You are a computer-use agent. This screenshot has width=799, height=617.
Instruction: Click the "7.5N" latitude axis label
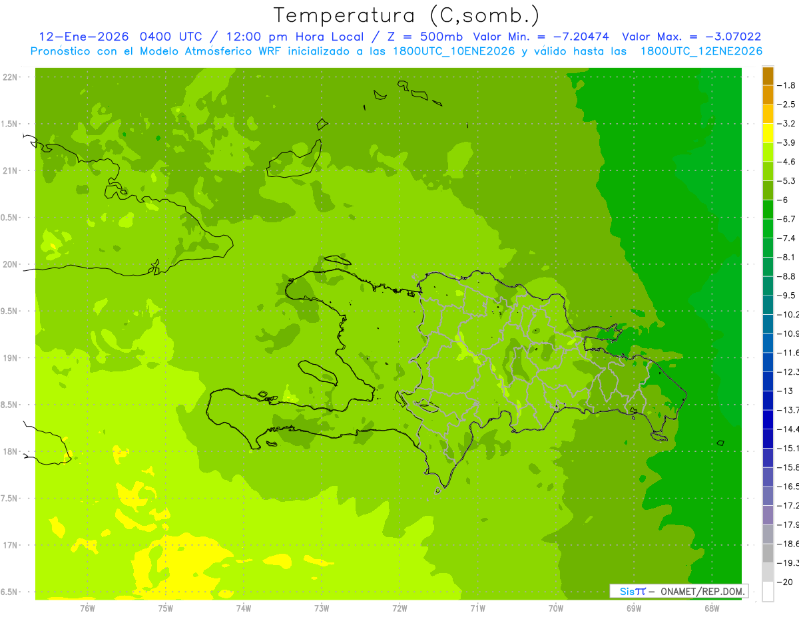(9, 498)
